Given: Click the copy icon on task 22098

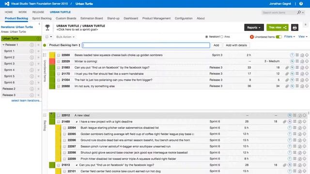Looking at the screenshot, I should 300,153.
